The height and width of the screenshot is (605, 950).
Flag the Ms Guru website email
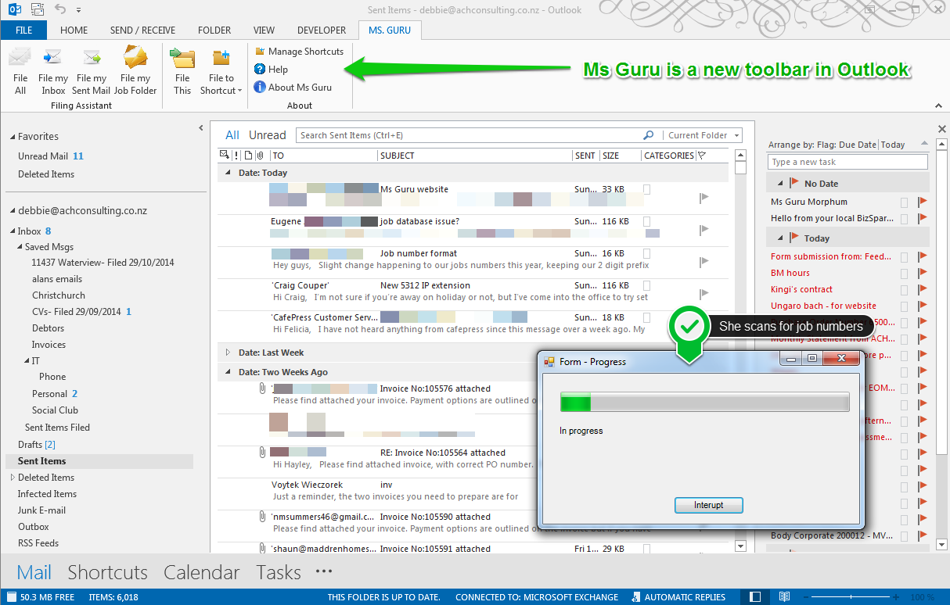point(703,198)
